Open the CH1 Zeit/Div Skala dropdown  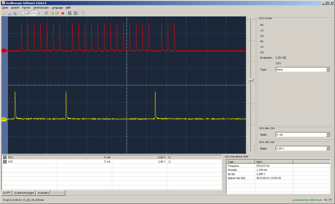tap(328, 135)
